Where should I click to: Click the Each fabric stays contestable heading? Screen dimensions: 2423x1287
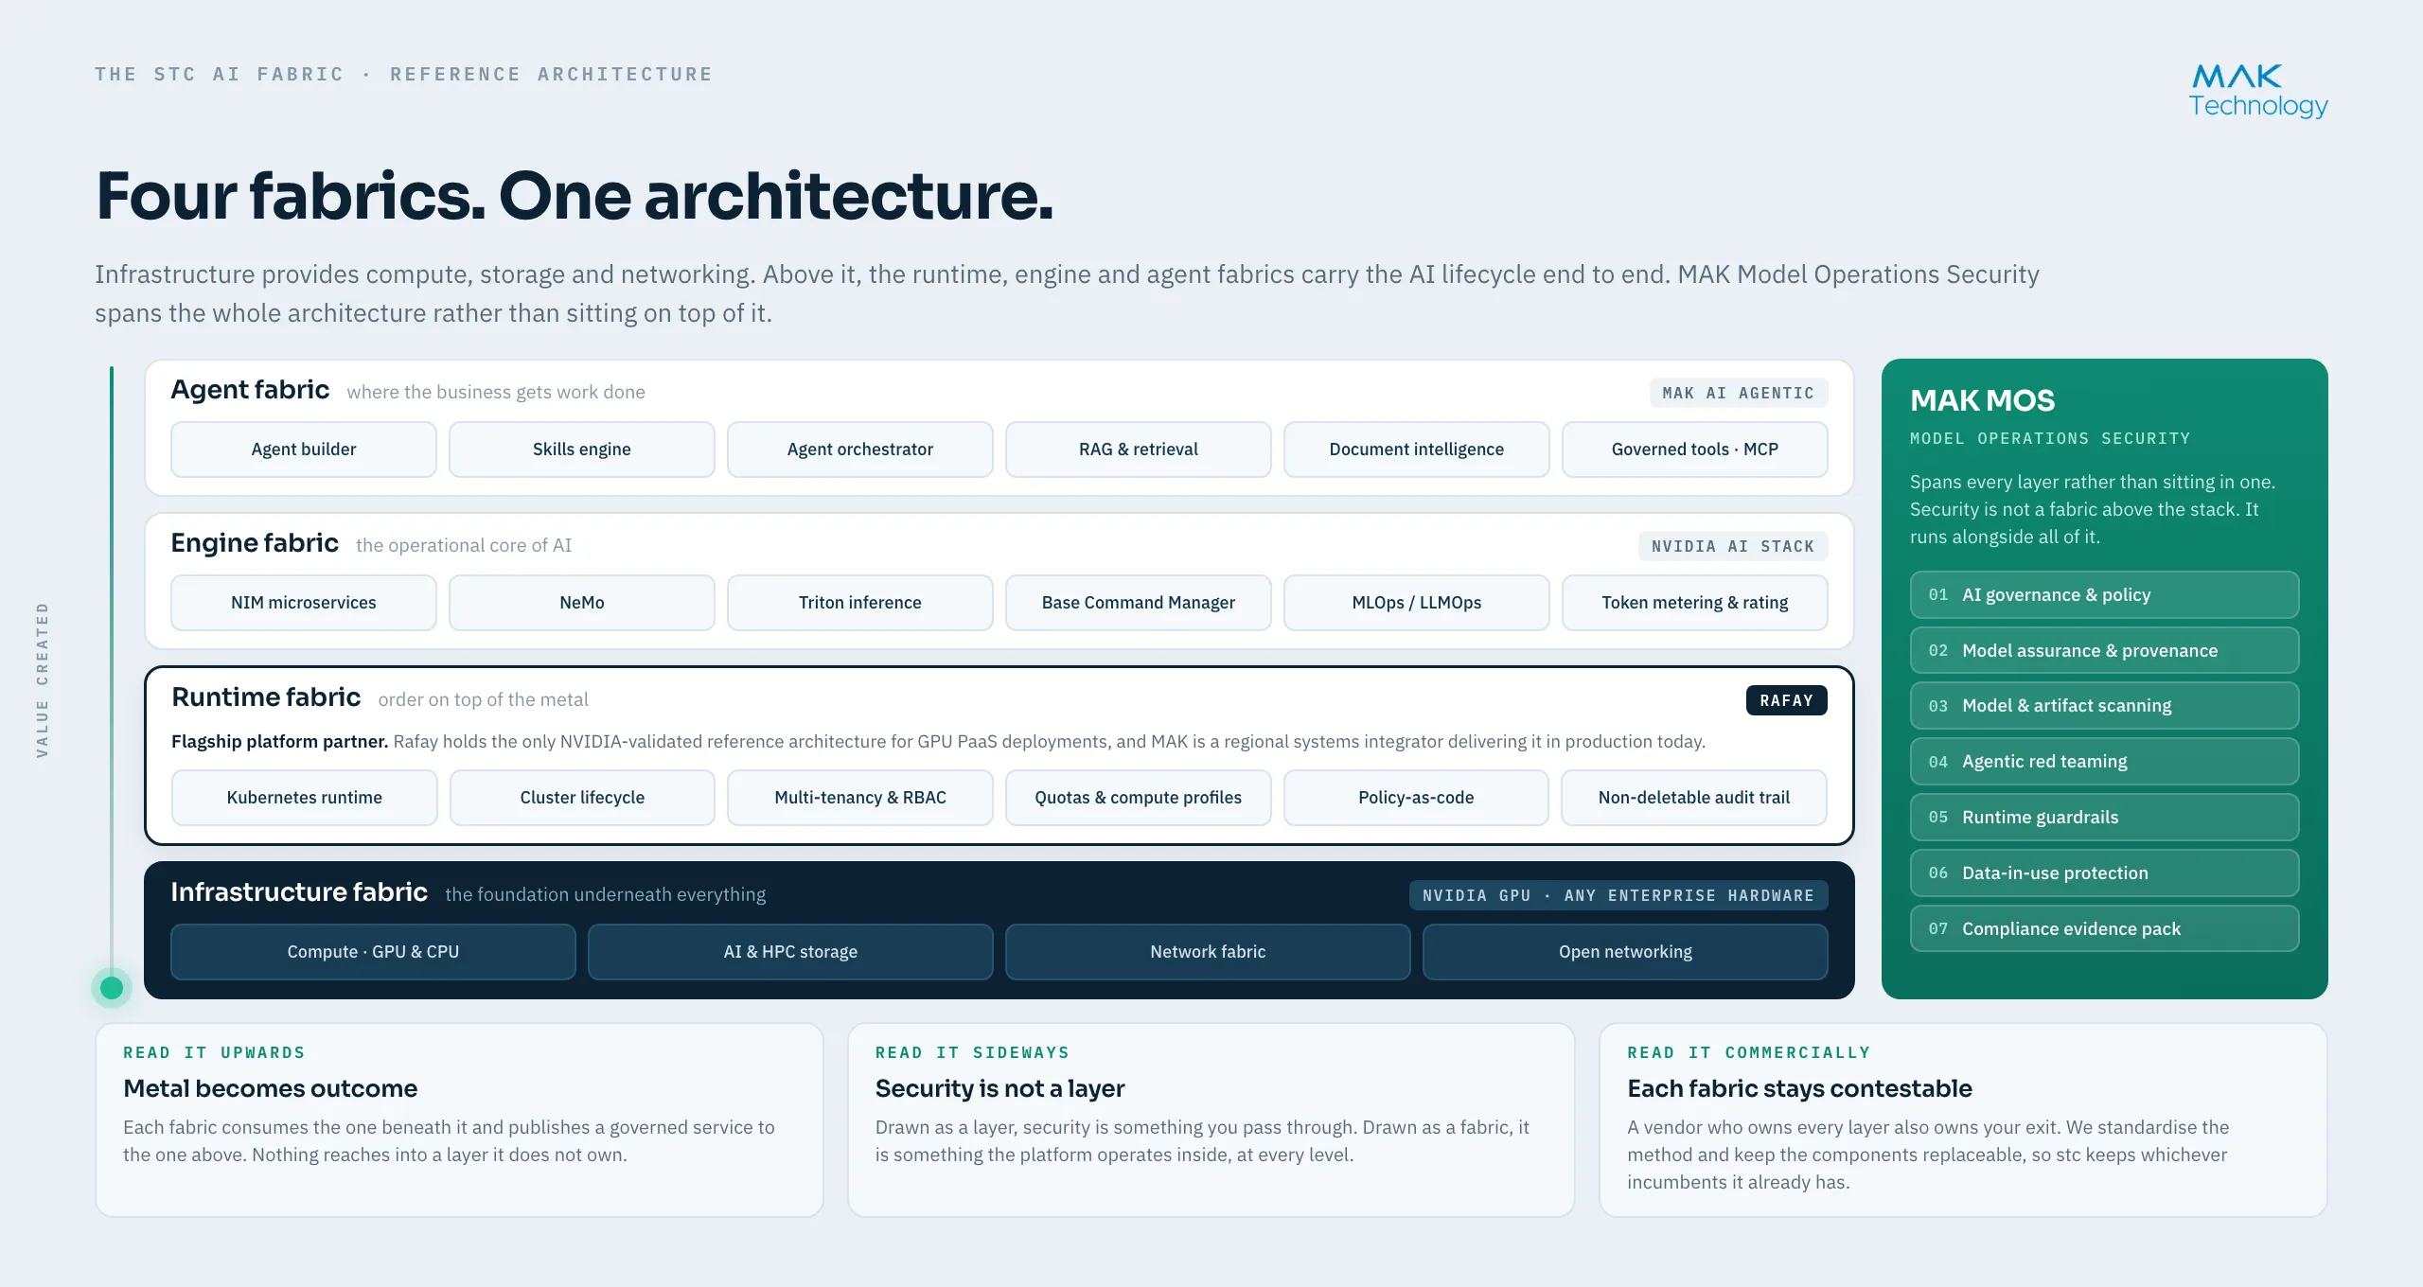(x=1799, y=1089)
